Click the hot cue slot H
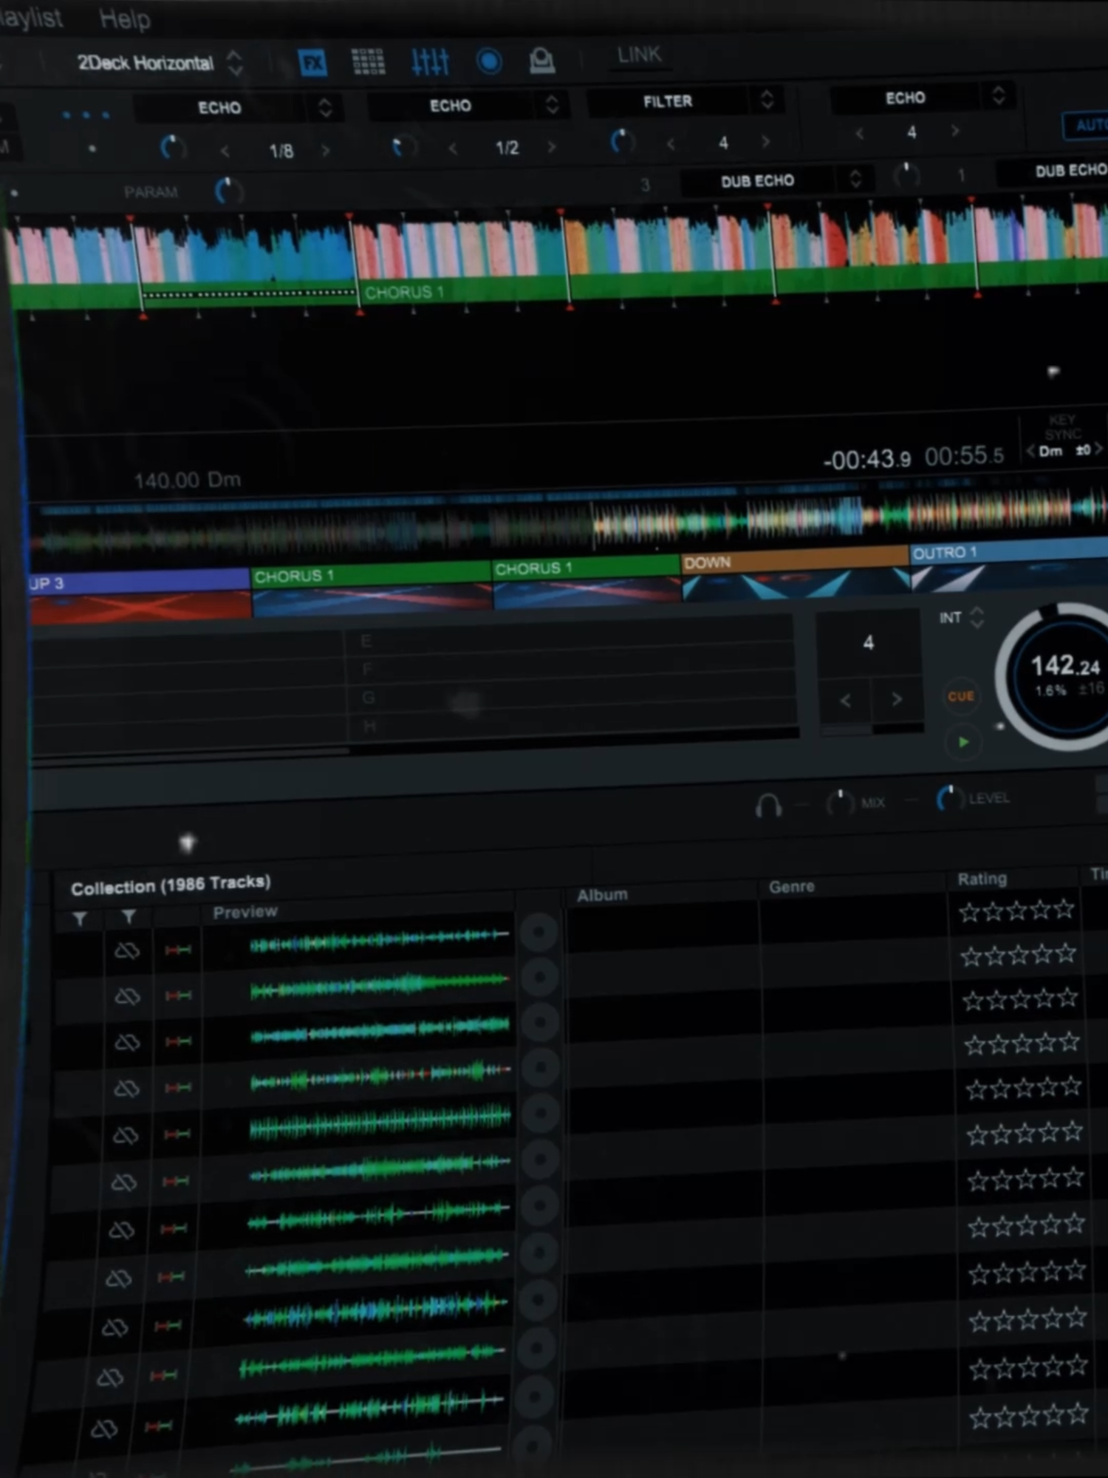 [574, 724]
